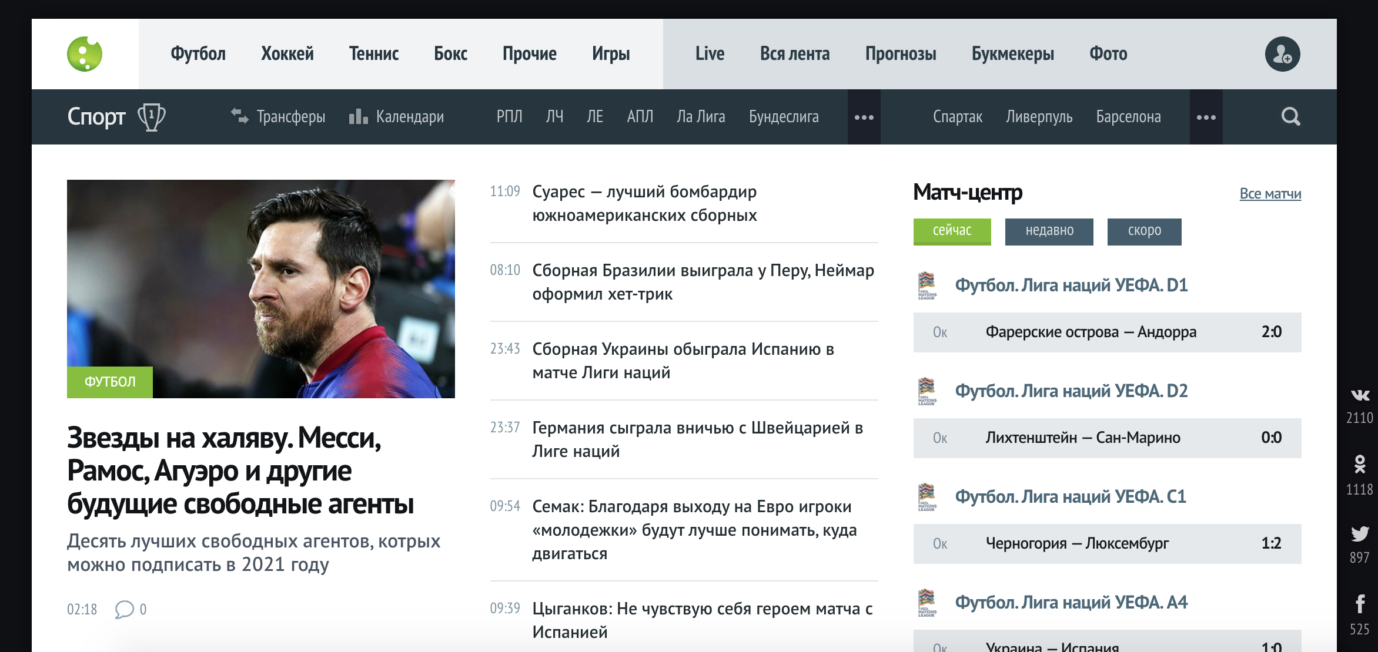Open Сборная Украины обыграла Испанию news

[x=683, y=361]
